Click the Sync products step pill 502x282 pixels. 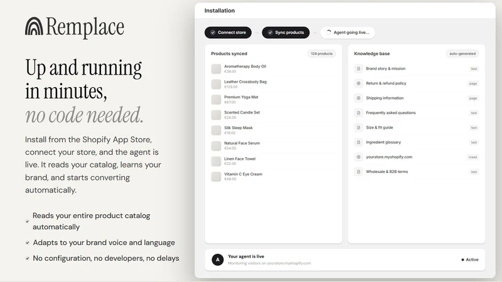tap(286, 33)
